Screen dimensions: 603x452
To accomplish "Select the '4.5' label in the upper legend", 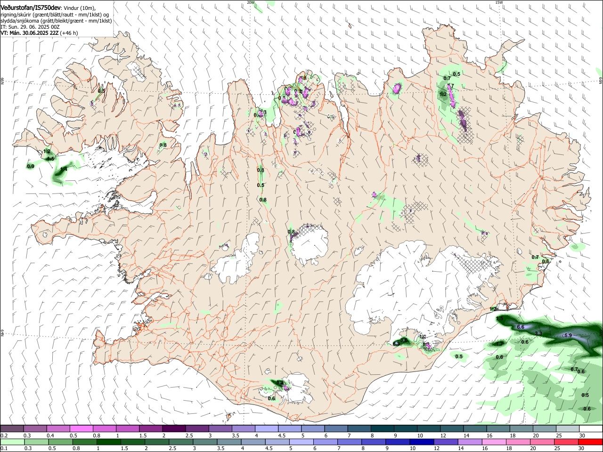I will coord(282,436).
